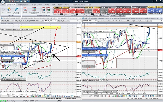Click the blue round icon in quick access toolbar
The image size is (163, 102).
tap(28, 1)
